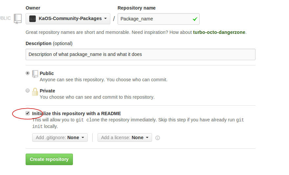The height and width of the screenshot is (175, 289).
Task: Click the Private lock icon
Action: [35, 91]
